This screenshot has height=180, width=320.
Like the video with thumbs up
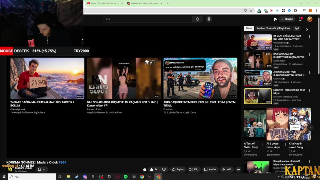tap(153, 169)
